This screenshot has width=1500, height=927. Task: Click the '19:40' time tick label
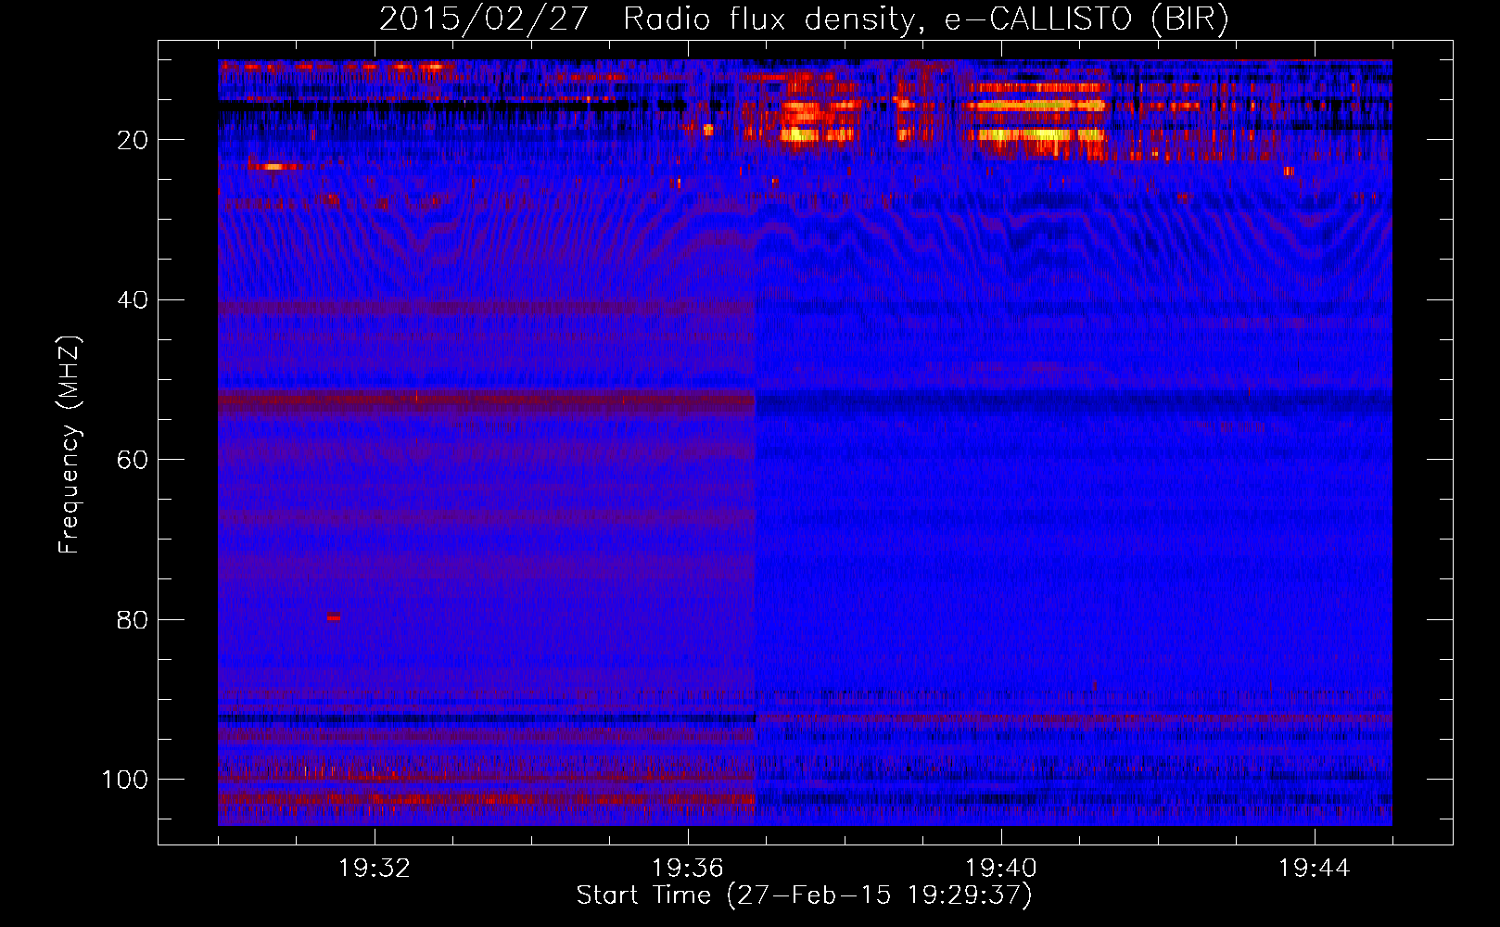1000,869
